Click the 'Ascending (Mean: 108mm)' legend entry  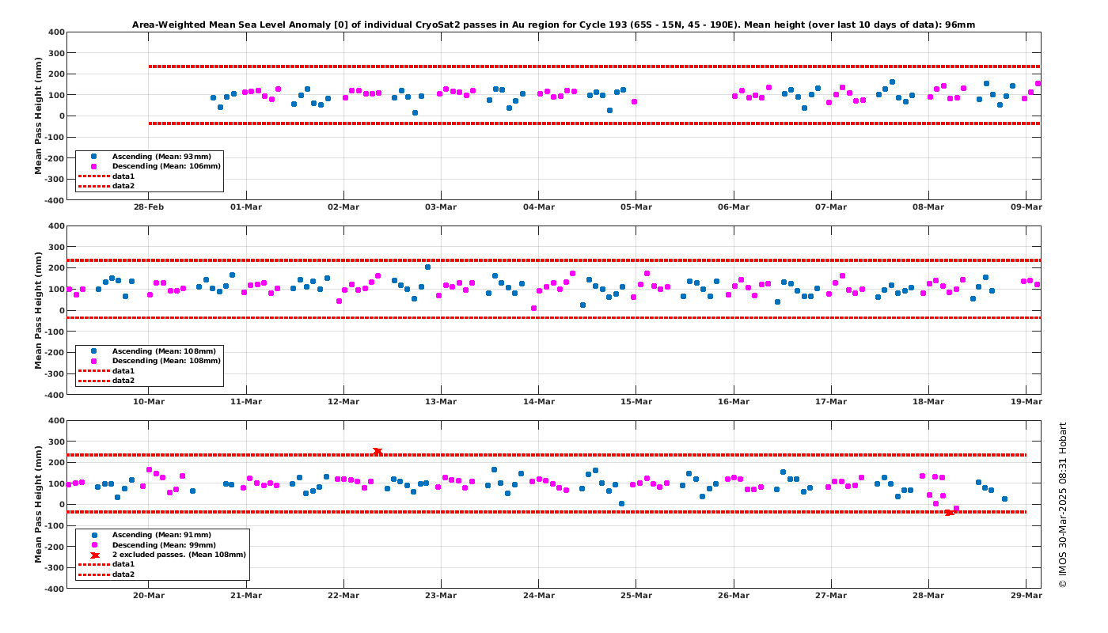click(x=150, y=351)
